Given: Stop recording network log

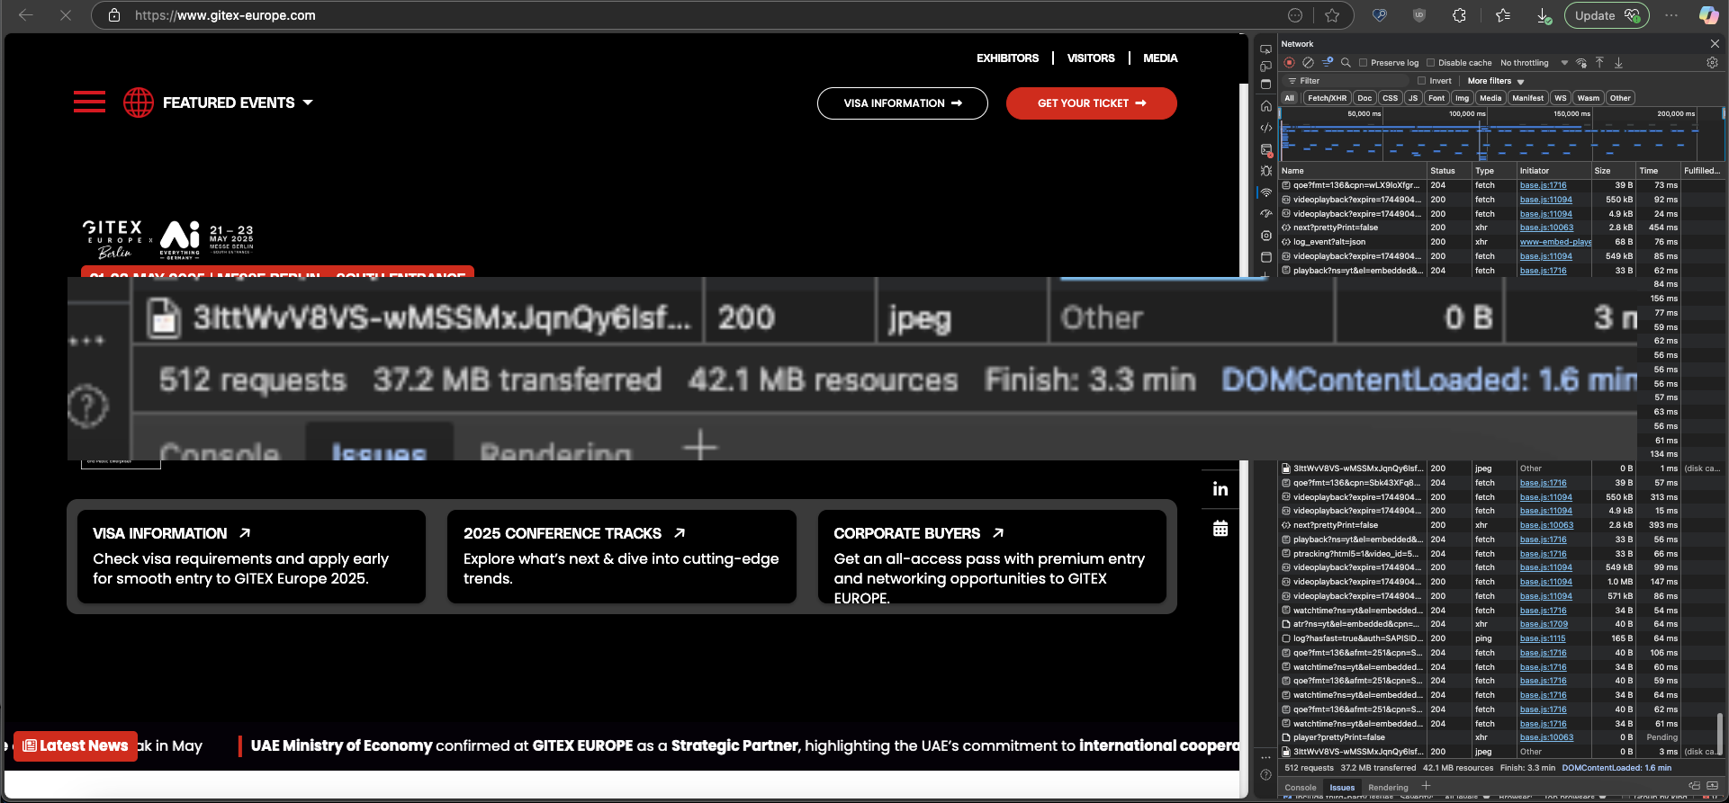Looking at the screenshot, I should [x=1289, y=63].
